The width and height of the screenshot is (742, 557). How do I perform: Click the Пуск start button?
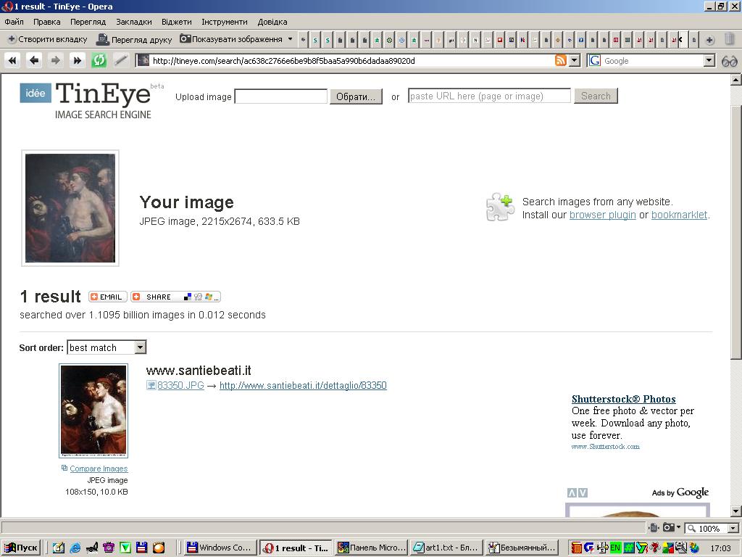pyautogui.click(x=21, y=548)
